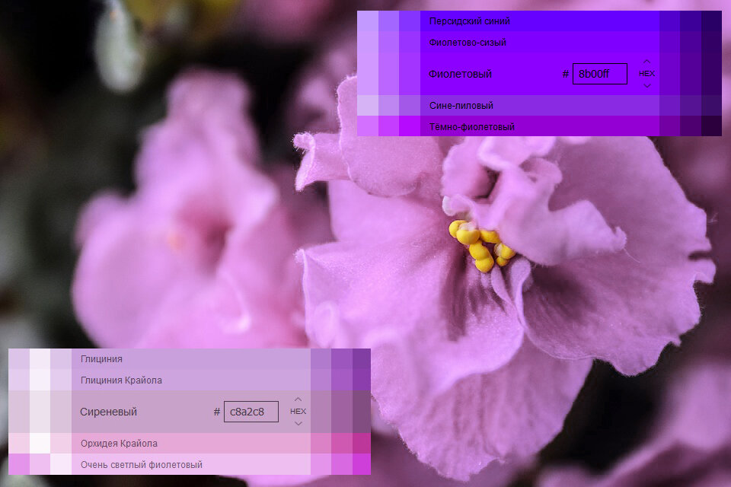The width and height of the screenshot is (731, 487).
Task: Pick darkest shade swatch in Сине-лиловый row
Action: [711, 106]
